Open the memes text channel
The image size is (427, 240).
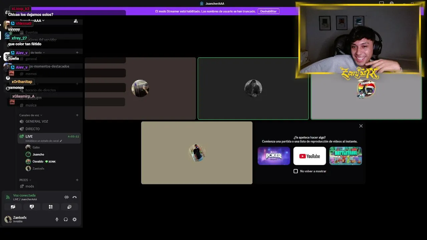click(31, 74)
